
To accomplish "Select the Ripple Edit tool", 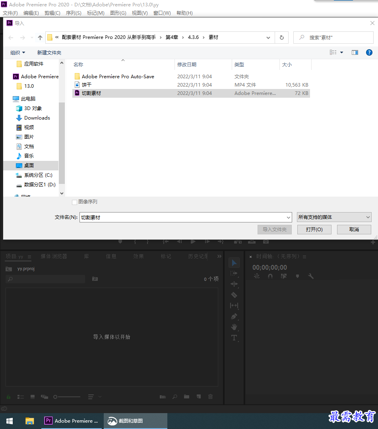I will [234, 284].
